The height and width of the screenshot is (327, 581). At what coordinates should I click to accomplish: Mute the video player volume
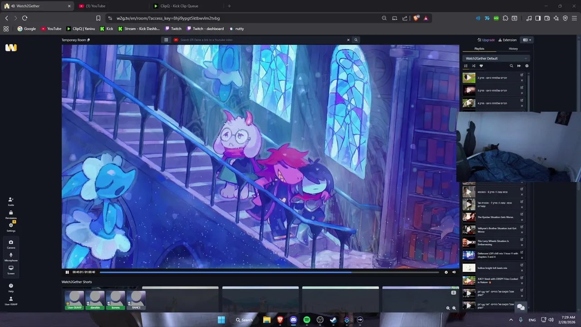pos(453,272)
